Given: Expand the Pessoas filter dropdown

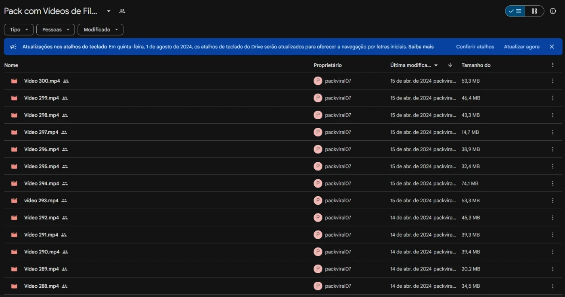Looking at the screenshot, I should point(56,30).
